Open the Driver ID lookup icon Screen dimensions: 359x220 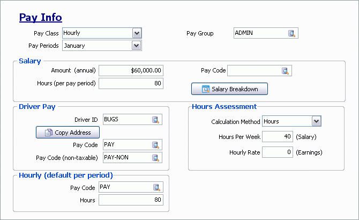click(156, 120)
